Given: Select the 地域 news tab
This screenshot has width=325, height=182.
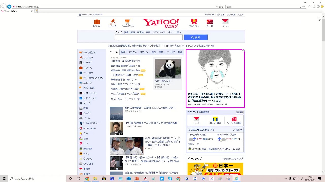Looking at the screenshot, I should point(180,52).
